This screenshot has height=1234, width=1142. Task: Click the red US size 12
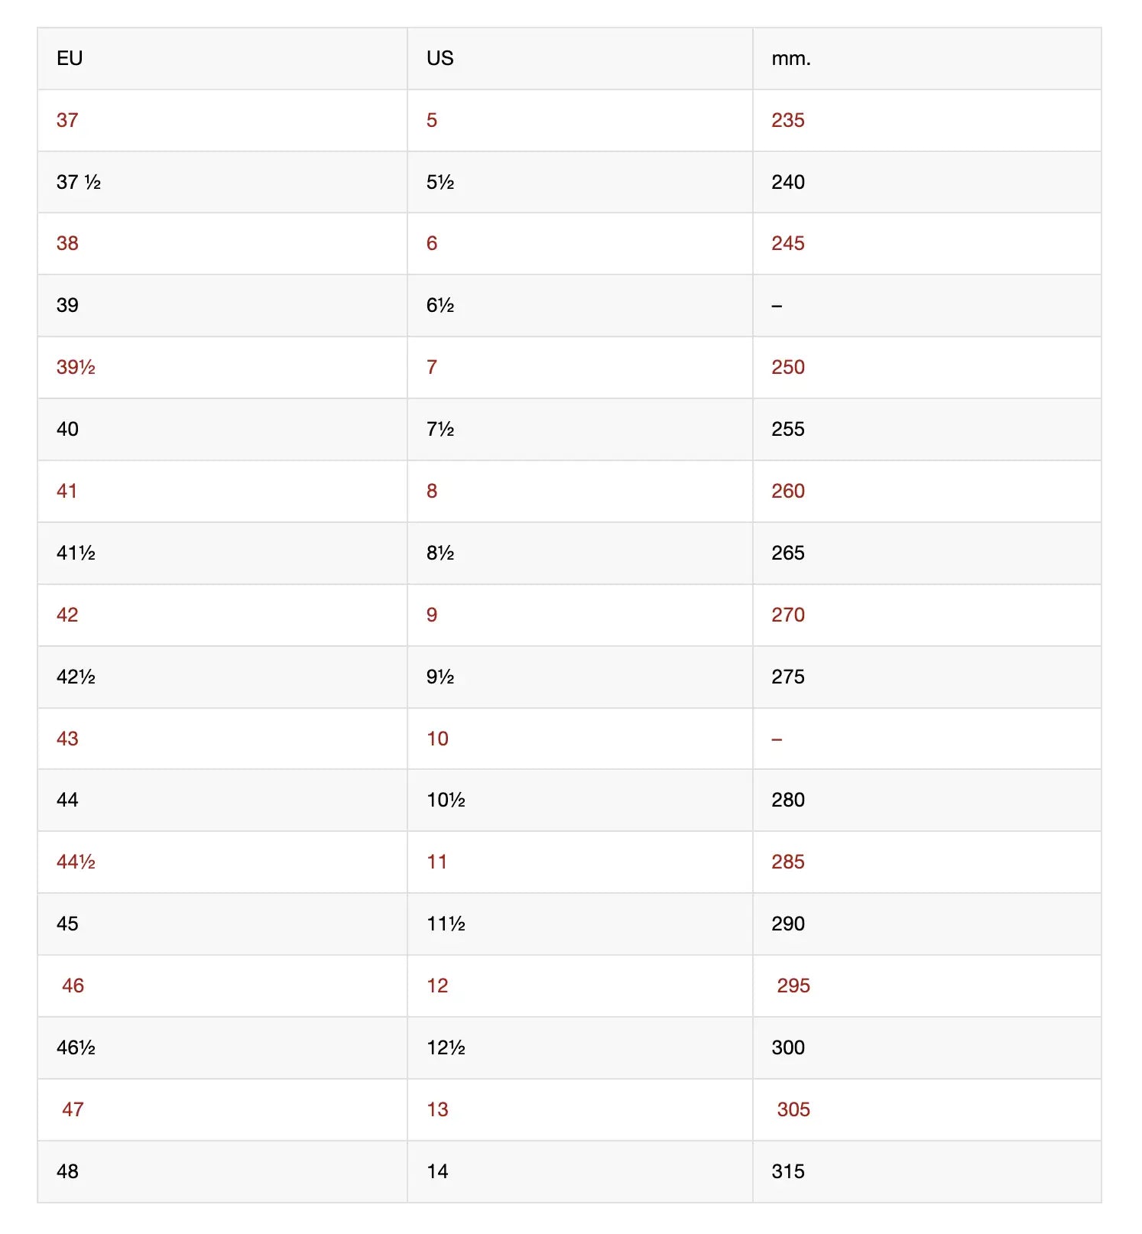(x=437, y=986)
